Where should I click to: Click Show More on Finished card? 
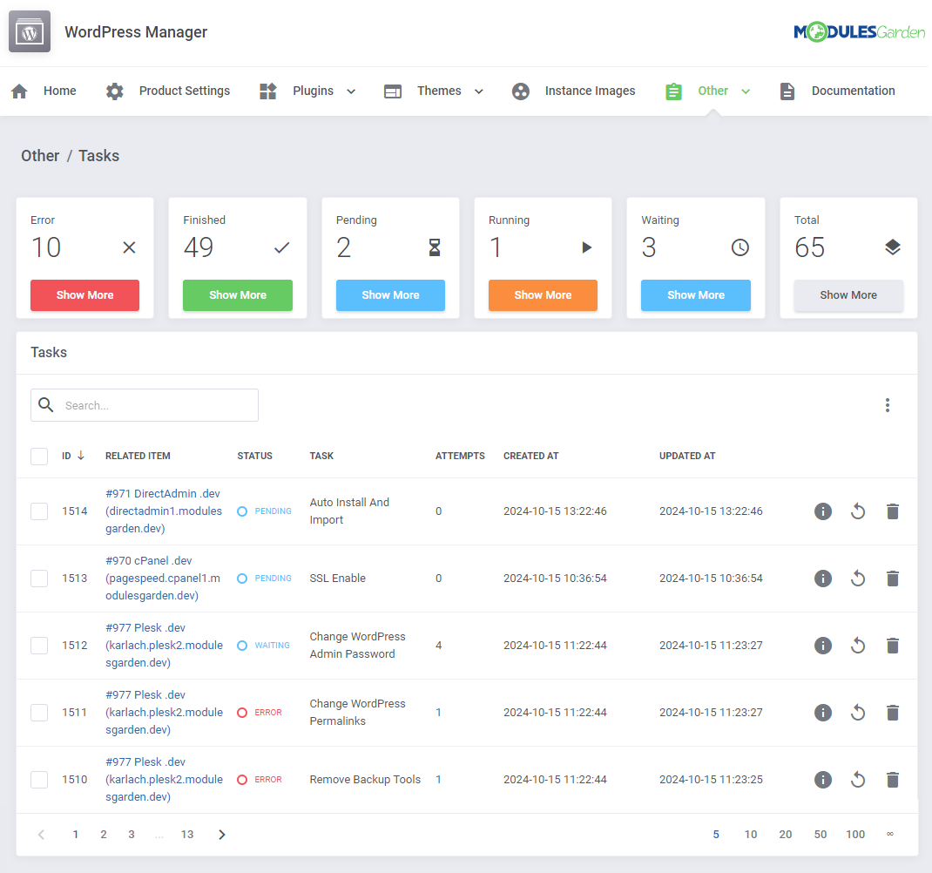(238, 295)
